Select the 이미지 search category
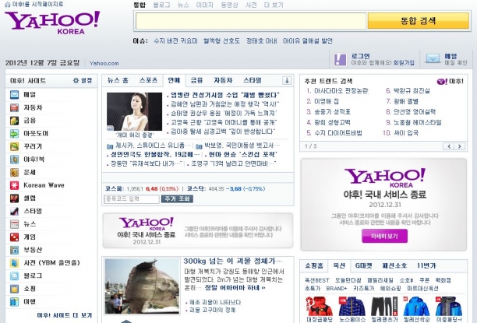The image size is (477, 323). pos(205,5)
